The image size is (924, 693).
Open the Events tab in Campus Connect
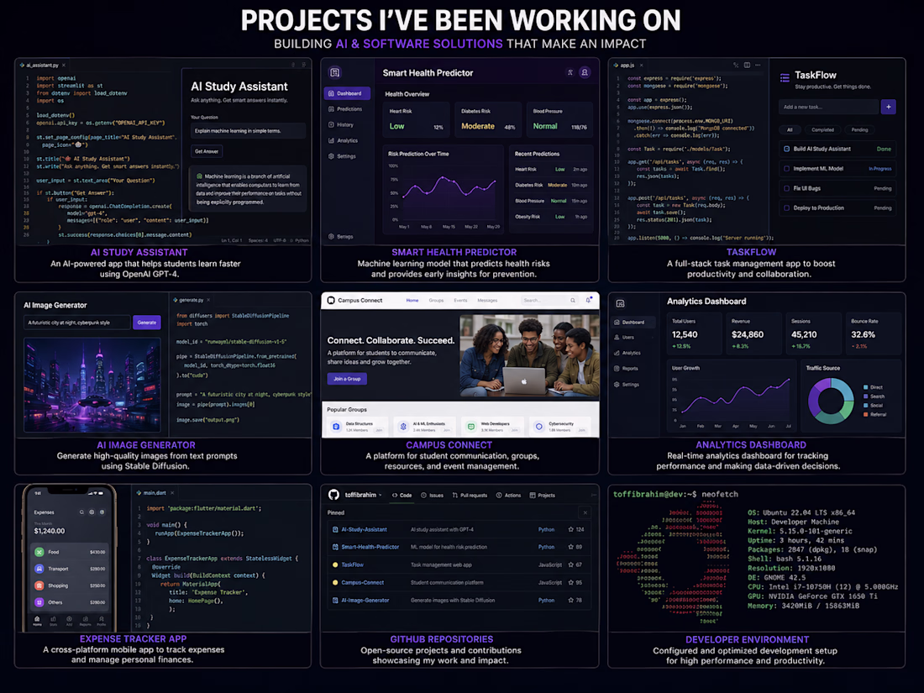(x=460, y=301)
